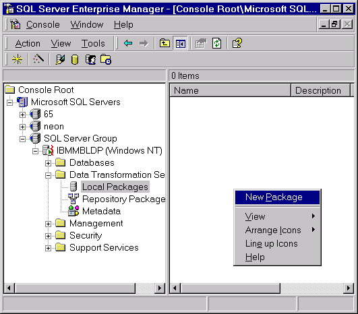Viewport: 358px width, 314px height.
Task: Toggle the Show/Hide Console Tree icon
Action: pyautogui.click(x=181, y=43)
